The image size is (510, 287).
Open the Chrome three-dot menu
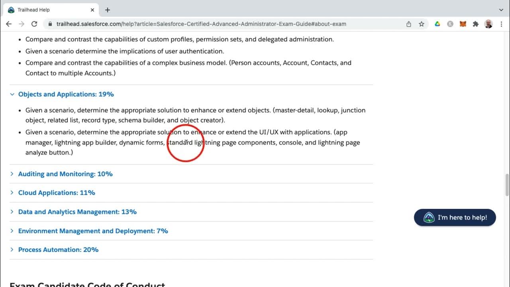tap(501, 24)
